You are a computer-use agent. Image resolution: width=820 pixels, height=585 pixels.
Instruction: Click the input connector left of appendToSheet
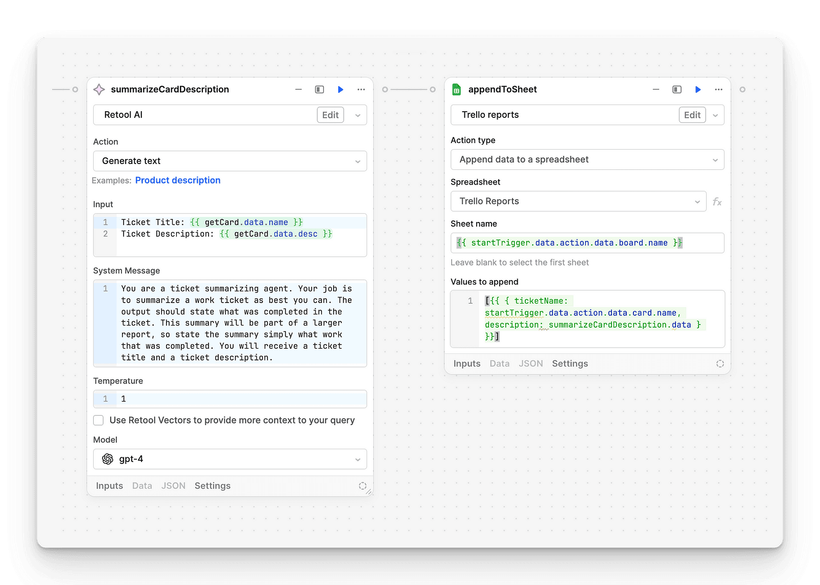pos(433,90)
